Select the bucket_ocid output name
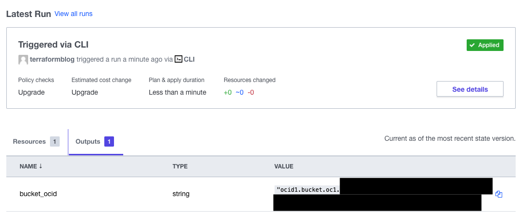The width and height of the screenshot is (521, 216). pyautogui.click(x=38, y=194)
